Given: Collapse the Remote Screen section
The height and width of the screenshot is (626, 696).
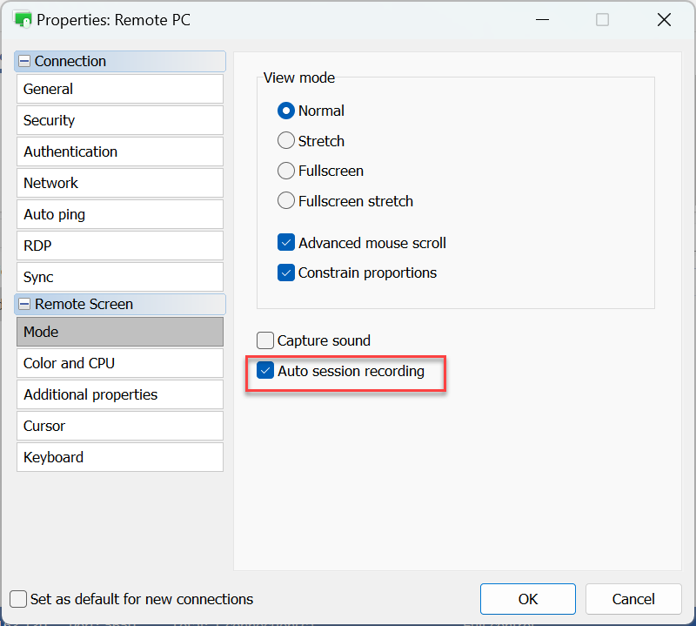Looking at the screenshot, I should (24, 305).
